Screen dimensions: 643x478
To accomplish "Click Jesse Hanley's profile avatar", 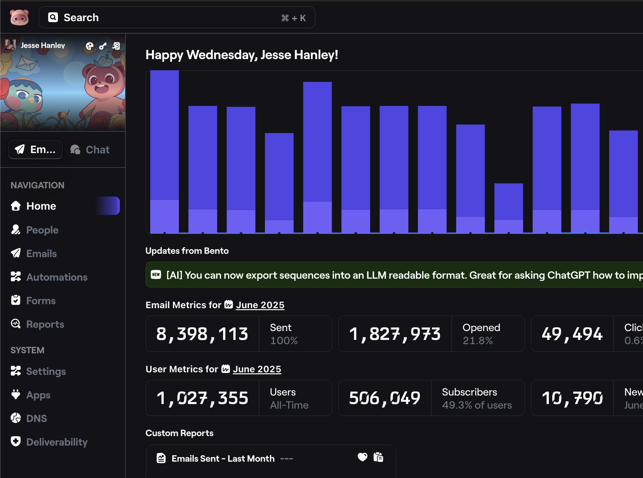I will 10,45.
